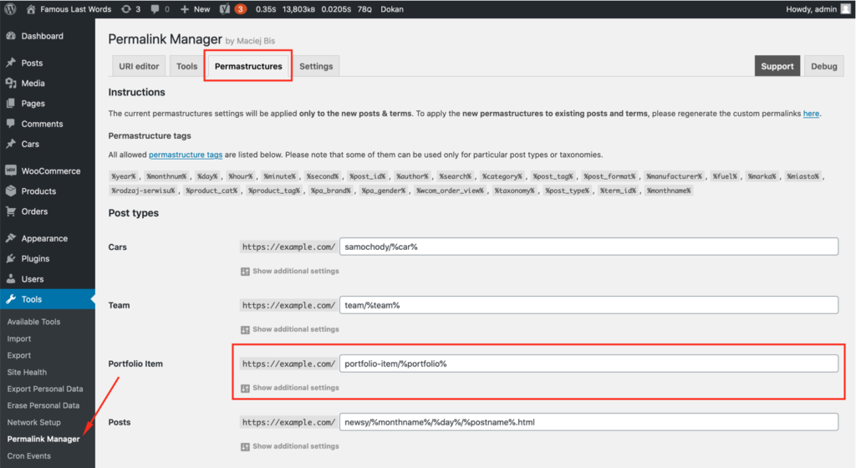This screenshot has height=468, width=856.
Task: Click the admin avatar image
Action: point(846,9)
